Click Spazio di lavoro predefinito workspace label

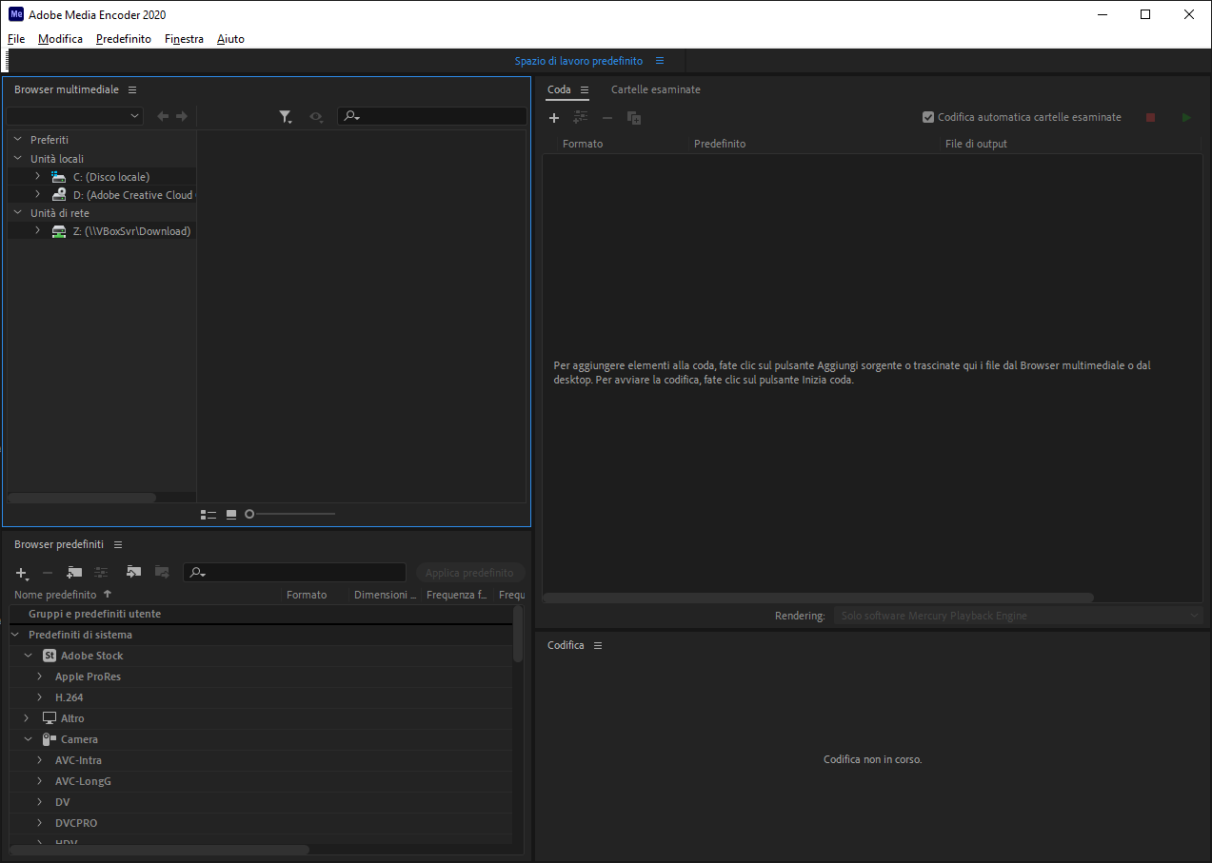tap(579, 61)
